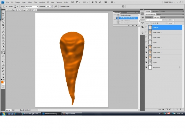Select the Eyedropper tool
The height and width of the screenshot is (135, 185).
point(3,28)
